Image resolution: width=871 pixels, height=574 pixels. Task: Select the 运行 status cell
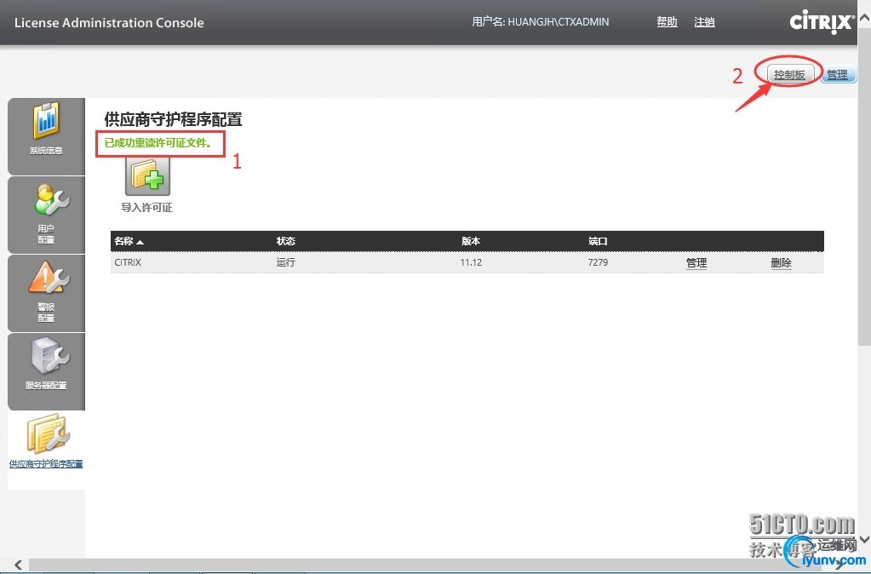click(x=285, y=262)
